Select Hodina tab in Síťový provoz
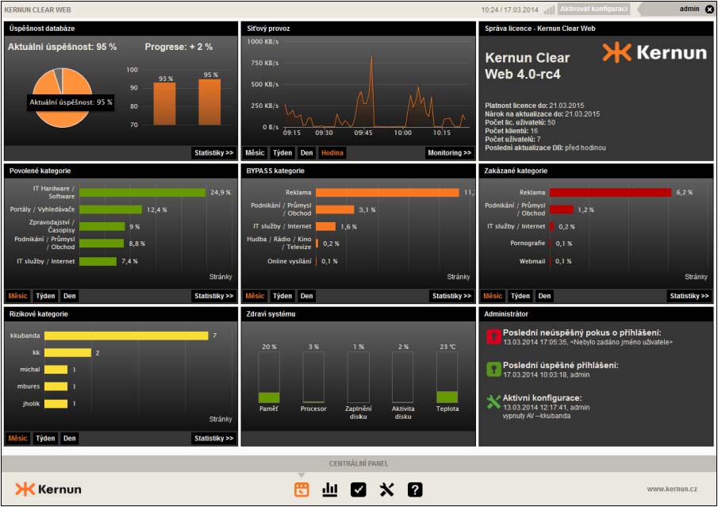718x507 pixels. 332,152
